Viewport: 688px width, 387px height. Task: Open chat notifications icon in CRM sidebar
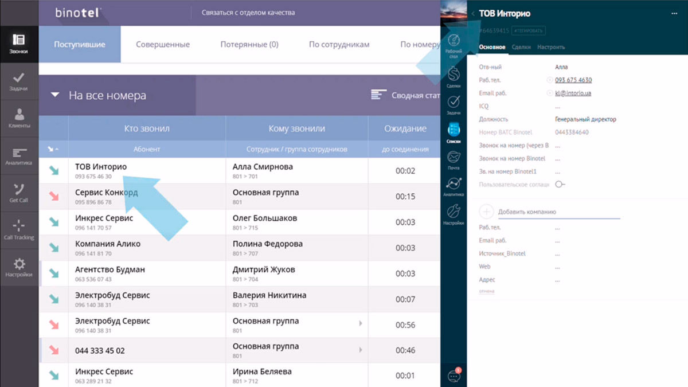point(454,376)
